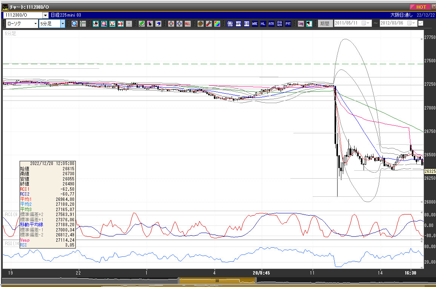436x287 pixels.
Task: Click the small arrow beside the 27750 price label
Action: click(422, 39)
